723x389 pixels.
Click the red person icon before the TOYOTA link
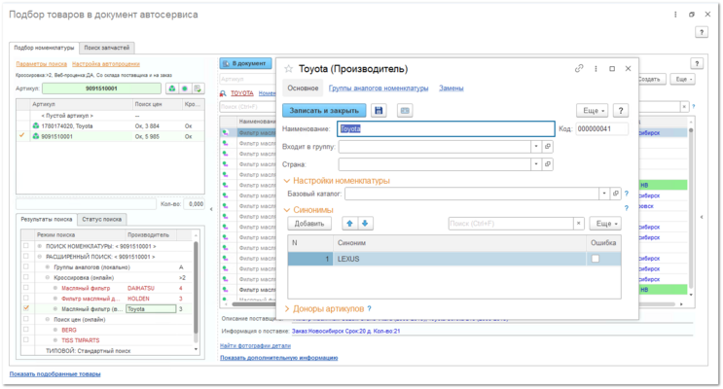(223, 93)
